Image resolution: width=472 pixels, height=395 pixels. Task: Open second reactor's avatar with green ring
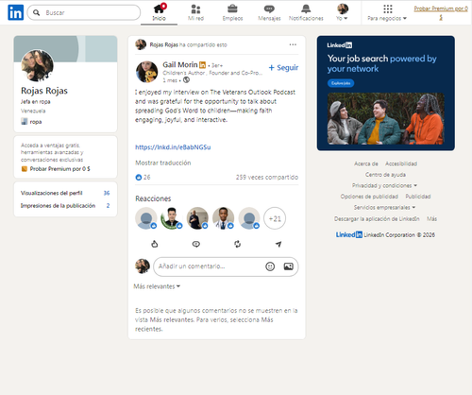click(172, 218)
